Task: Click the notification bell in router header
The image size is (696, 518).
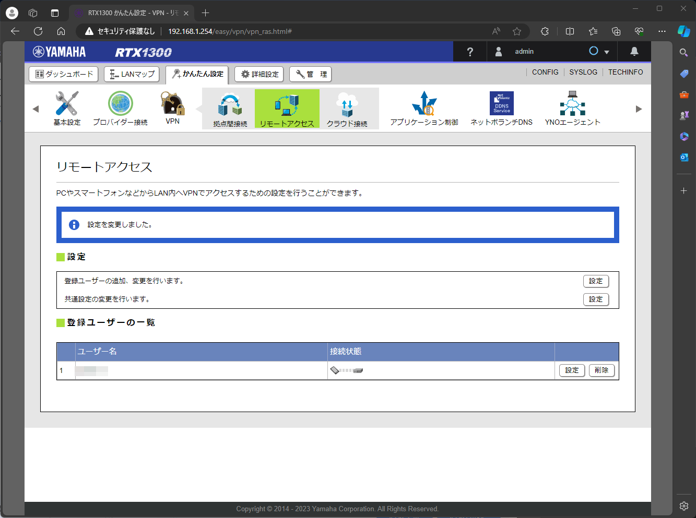Action: 634,51
